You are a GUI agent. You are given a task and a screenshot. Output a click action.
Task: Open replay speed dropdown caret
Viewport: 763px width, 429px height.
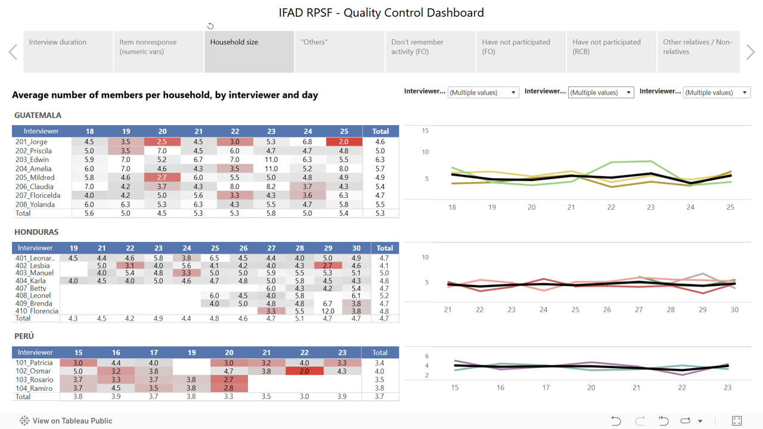pyautogui.click(x=700, y=421)
